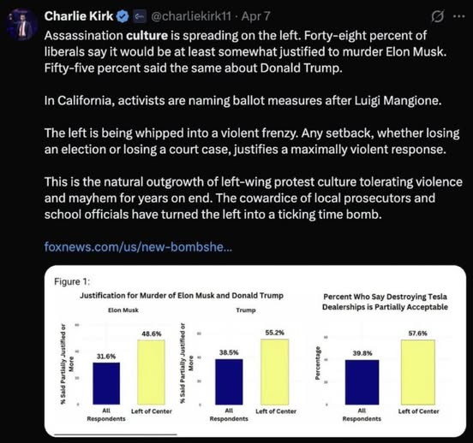This screenshot has width=473, height=443.
Task: Open the three-dot more options menu
Action: coord(458,16)
